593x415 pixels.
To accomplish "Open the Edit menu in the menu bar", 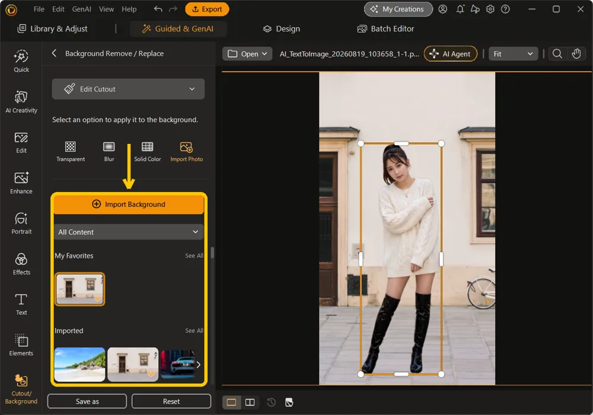I will click(x=58, y=9).
